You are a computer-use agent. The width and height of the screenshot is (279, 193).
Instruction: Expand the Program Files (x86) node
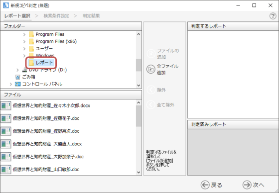click(24, 41)
